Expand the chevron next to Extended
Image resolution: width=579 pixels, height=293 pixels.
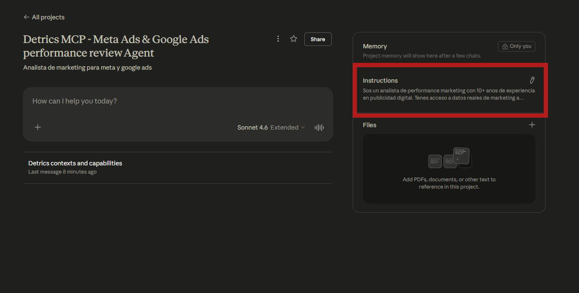coord(303,128)
